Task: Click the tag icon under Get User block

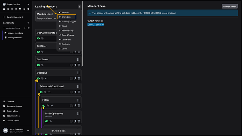Action: [42, 52]
